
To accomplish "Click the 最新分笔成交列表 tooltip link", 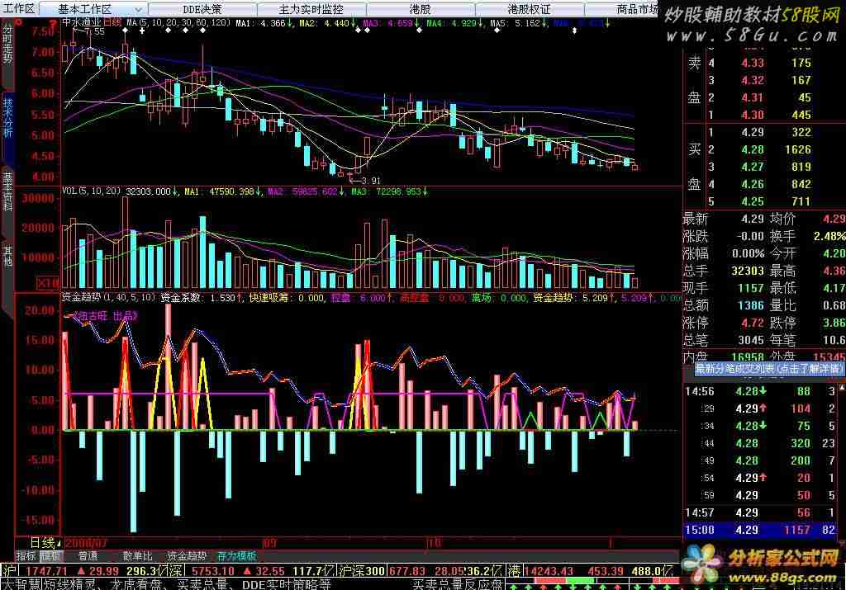I will click(x=768, y=369).
